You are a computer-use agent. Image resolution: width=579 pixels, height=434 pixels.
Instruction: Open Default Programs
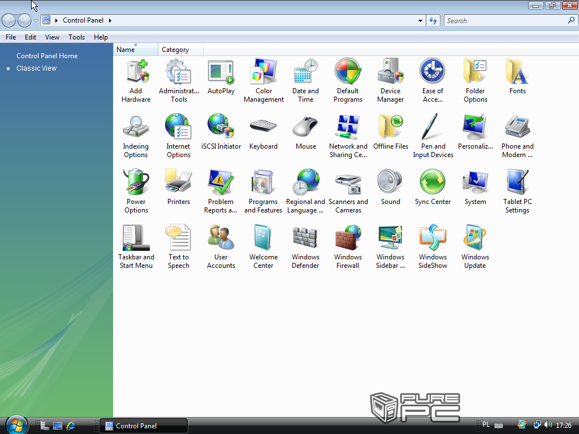348,81
